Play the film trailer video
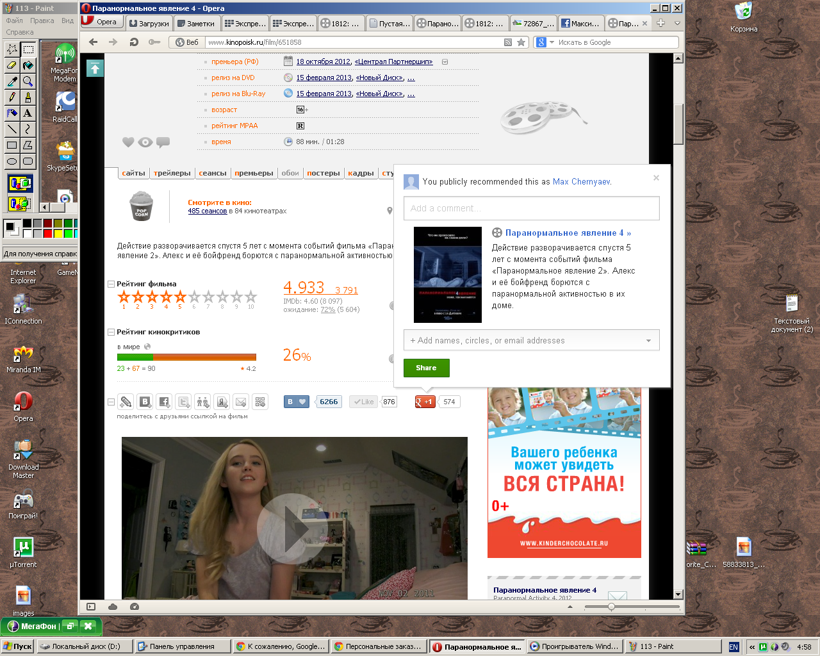 (292, 529)
